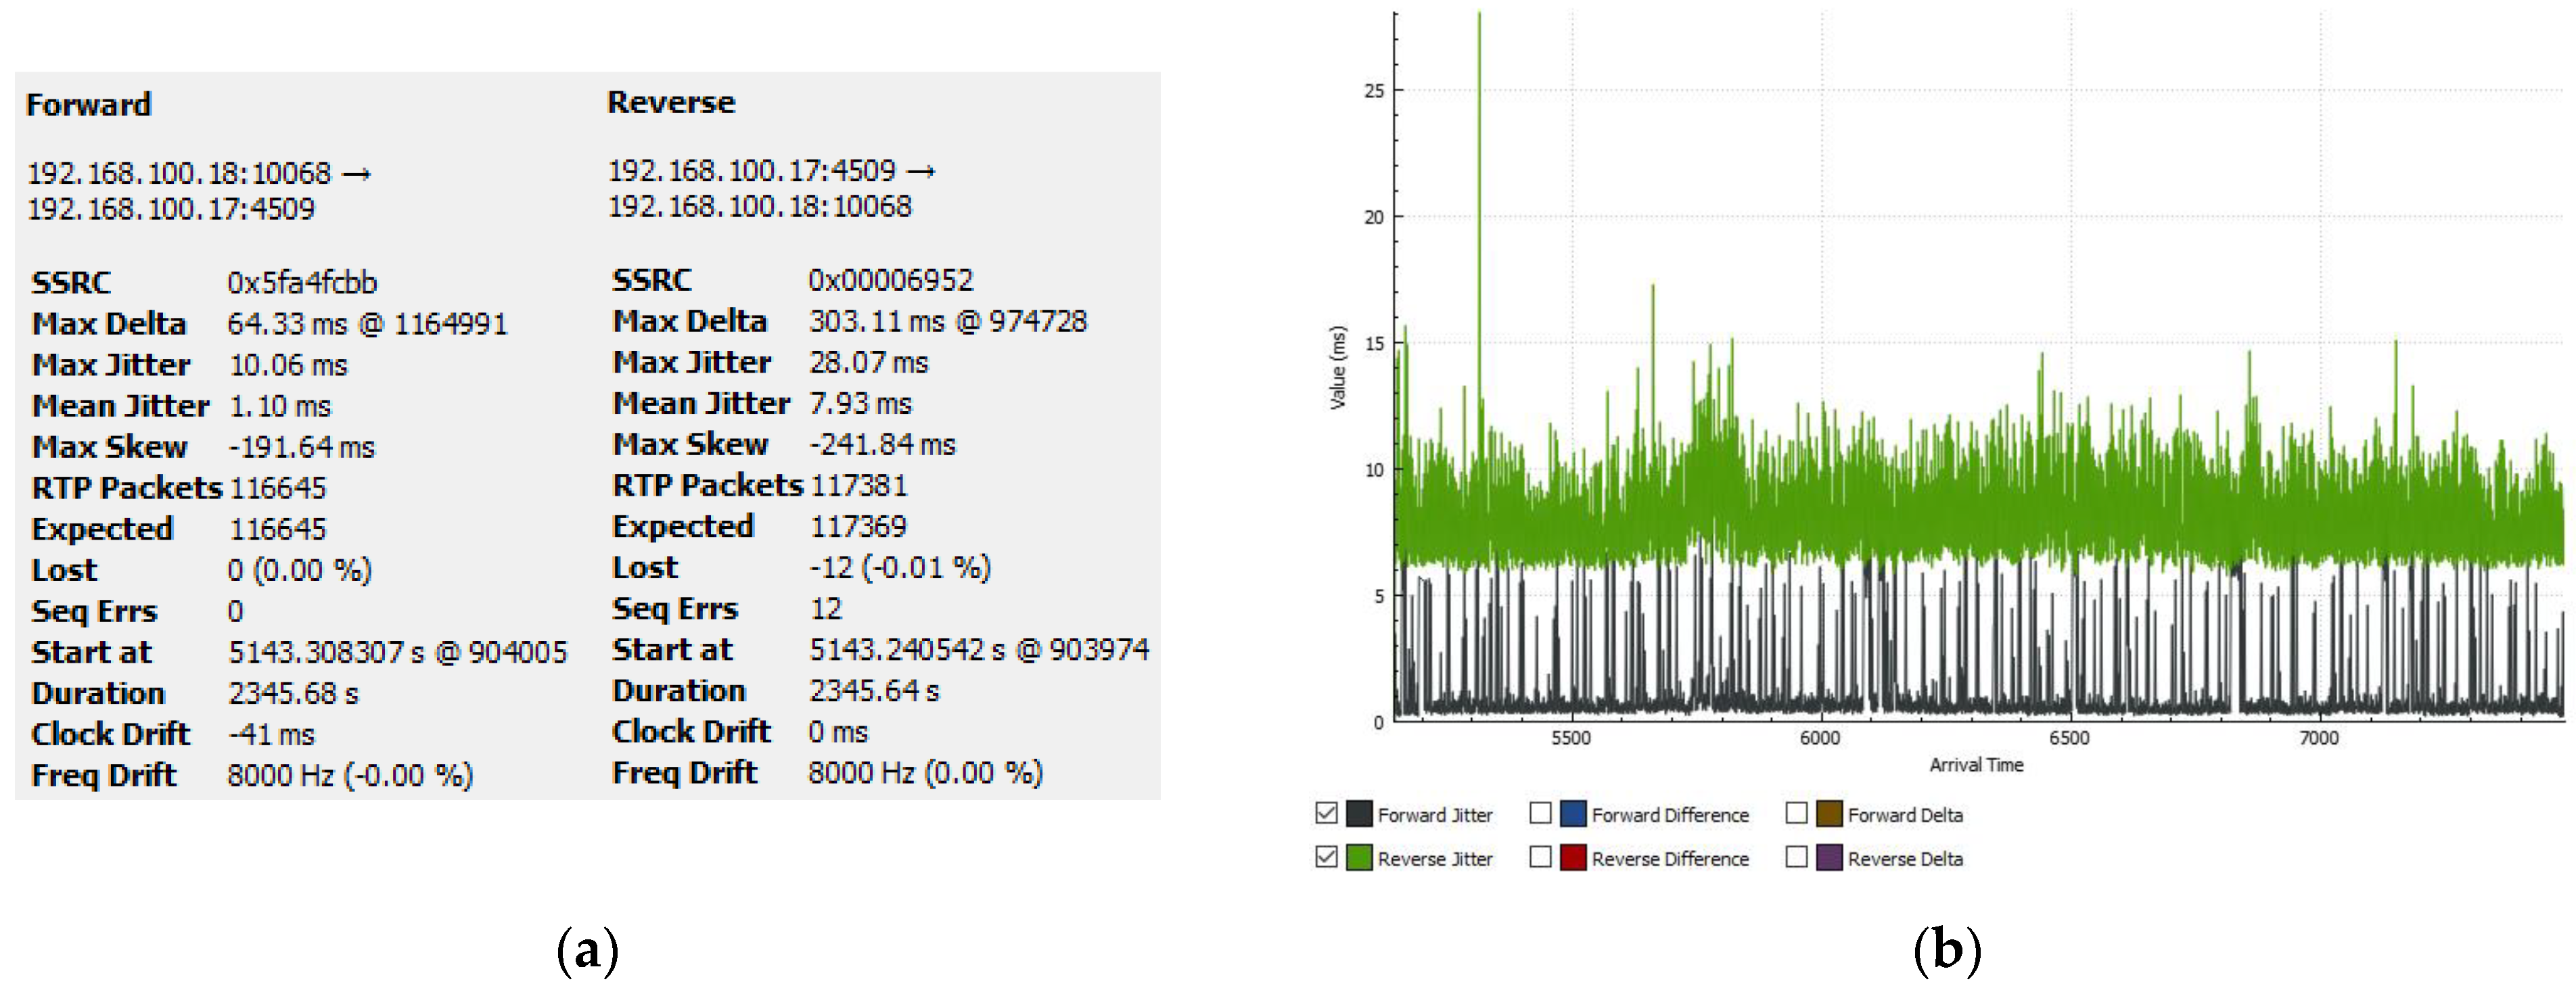Uncheck the Reverse Jitter checkbox
Image resolution: width=2576 pixels, height=988 pixels.
(1326, 857)
